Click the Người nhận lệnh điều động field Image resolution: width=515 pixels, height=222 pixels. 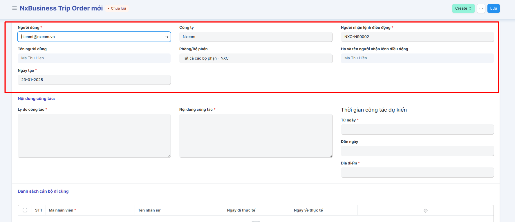417,37
